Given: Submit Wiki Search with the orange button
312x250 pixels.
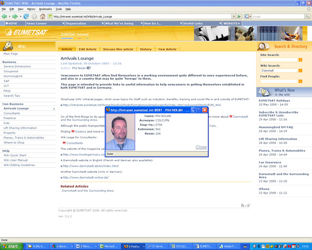Looking at the screenshot, I should tap(300, 71).
